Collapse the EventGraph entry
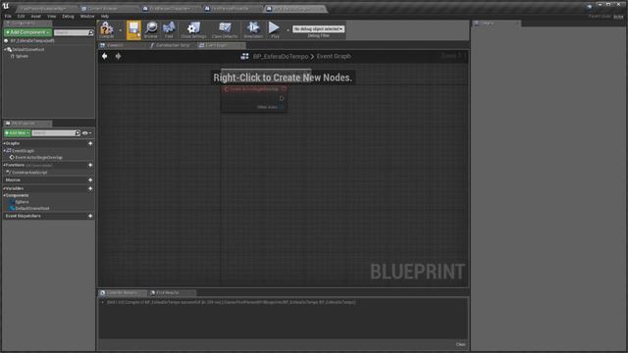Viewport: 628px width, 353px height. point(4,151)
